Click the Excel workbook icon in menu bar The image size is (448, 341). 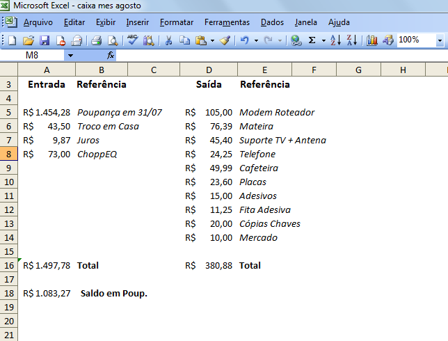[11, 22]
